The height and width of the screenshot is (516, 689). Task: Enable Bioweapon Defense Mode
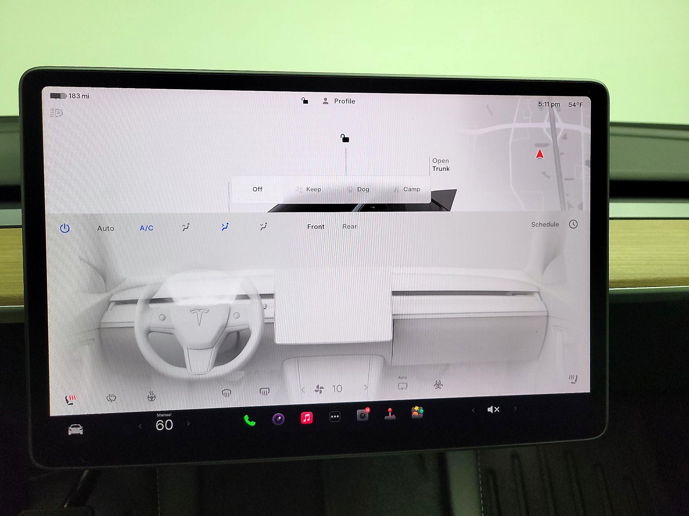click(439, 385)
